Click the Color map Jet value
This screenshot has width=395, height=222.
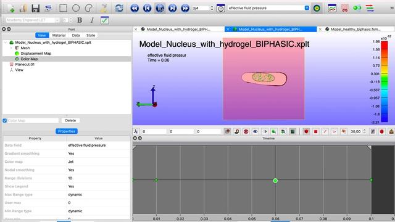[99, 162]
